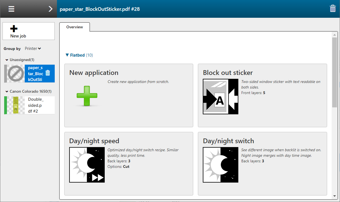The width and height of the screenshot is (340, 202).
Task: Click the vertical scrollbar in Overview panel
Action: tap(334, 72)
